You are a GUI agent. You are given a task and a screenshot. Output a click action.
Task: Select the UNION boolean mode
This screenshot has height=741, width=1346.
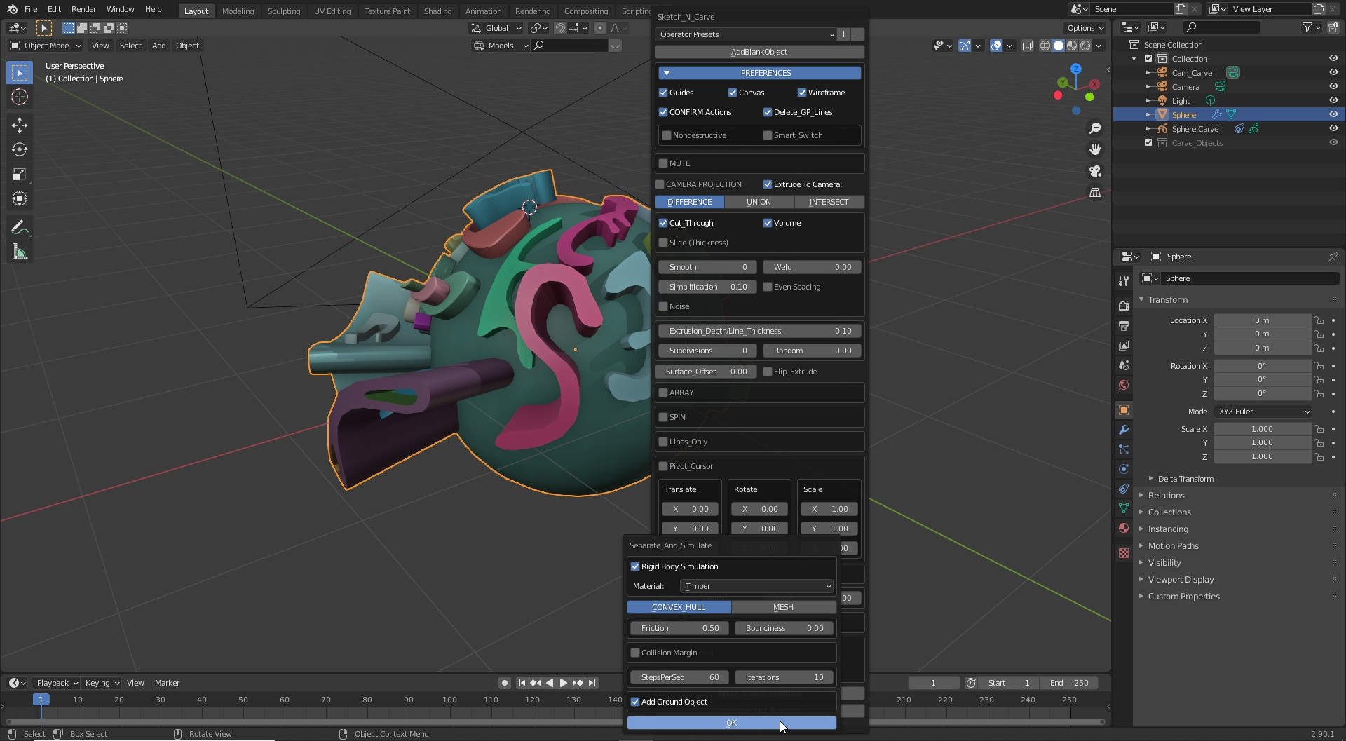tap(759, 202)
